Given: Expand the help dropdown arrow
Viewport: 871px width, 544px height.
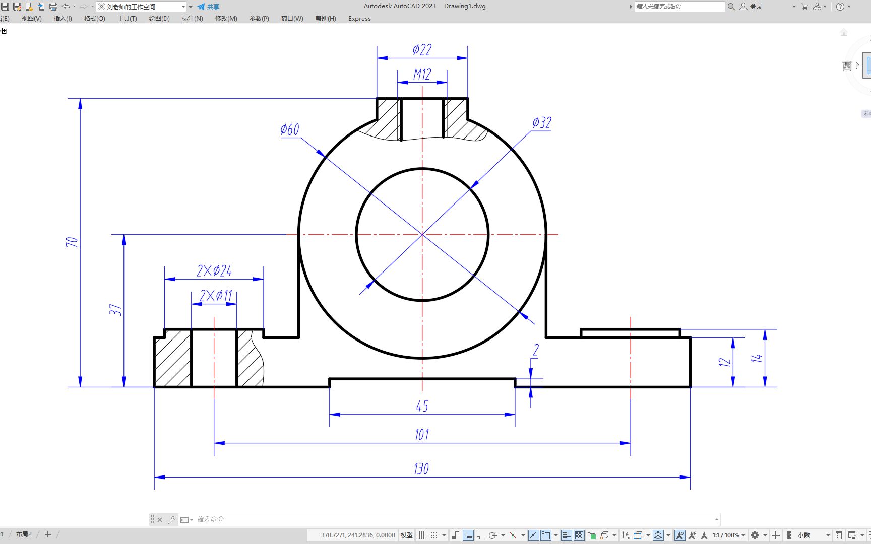Looking at the screenshot, I should click(x=849, y=7).
